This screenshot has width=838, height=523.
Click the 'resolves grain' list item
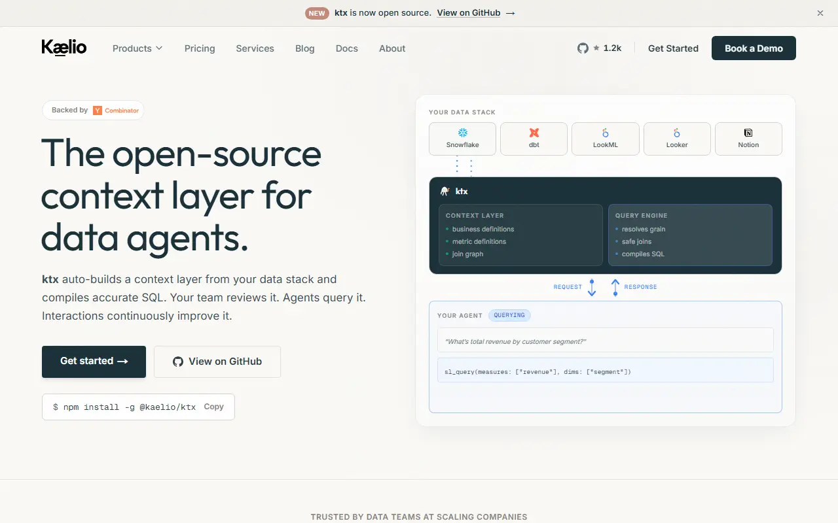point(644,229)
